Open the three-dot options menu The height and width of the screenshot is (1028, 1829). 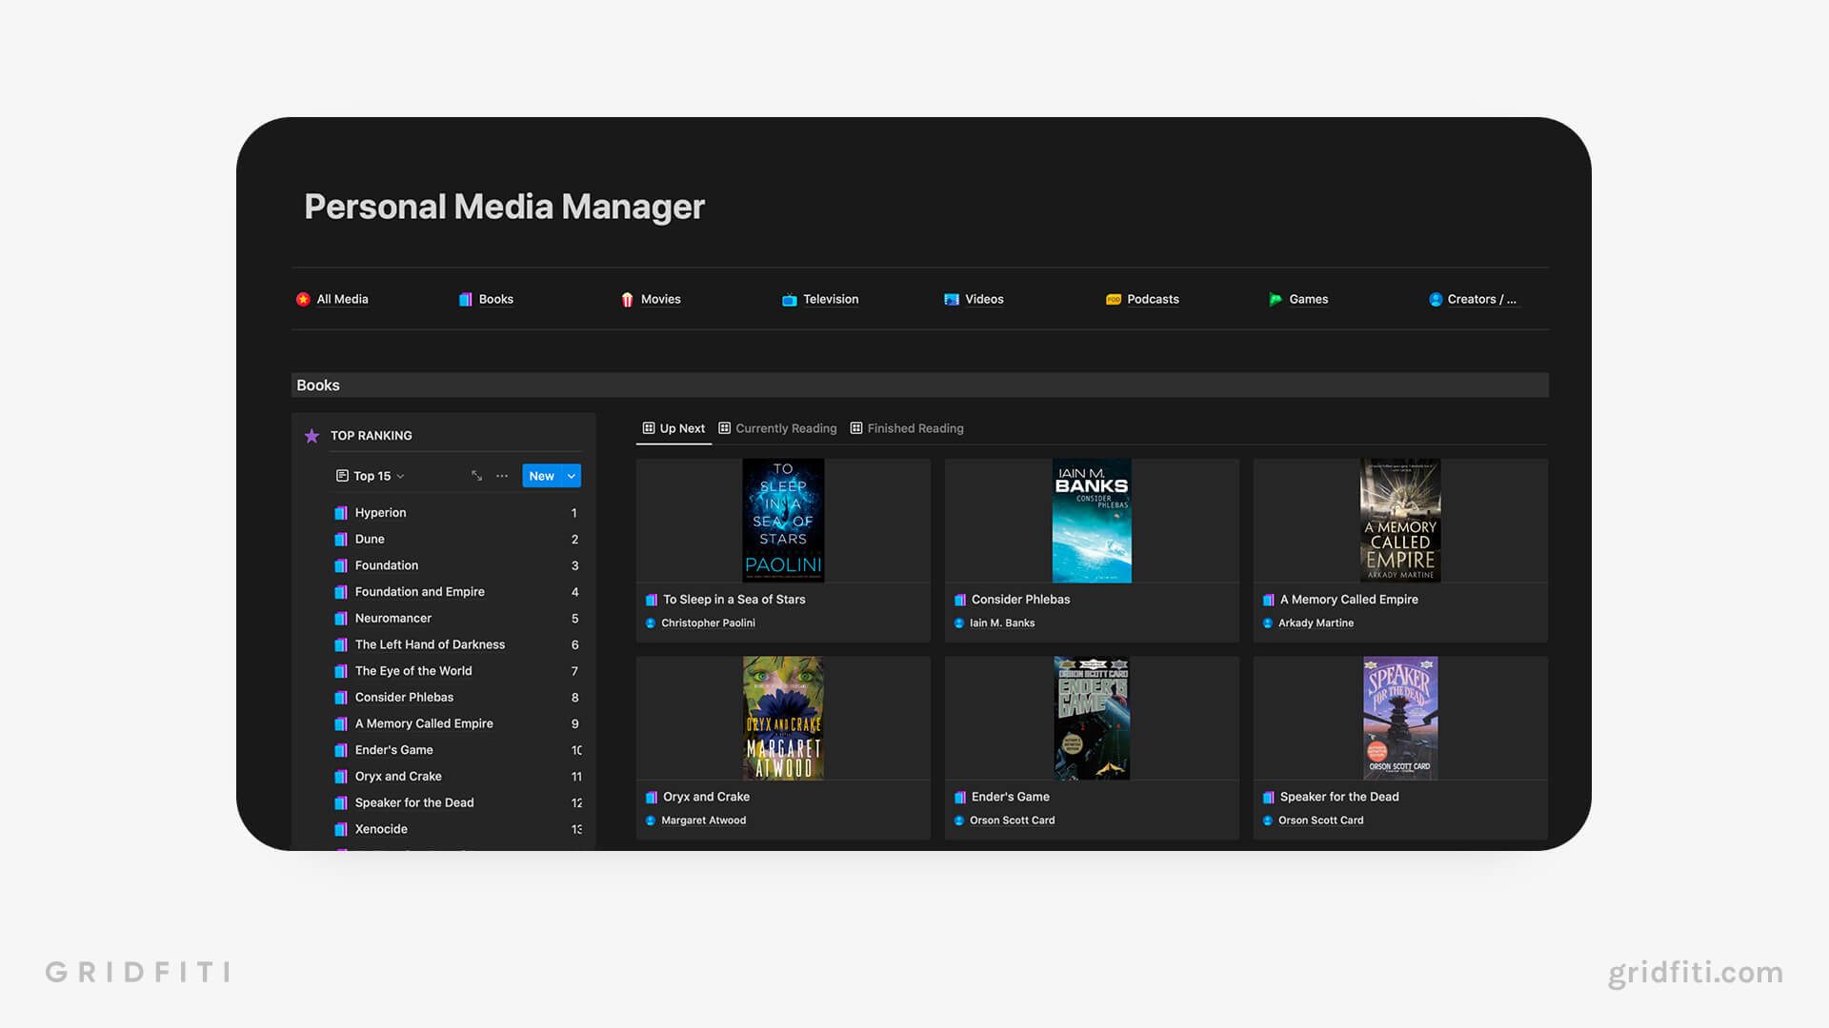coord(502,475)
